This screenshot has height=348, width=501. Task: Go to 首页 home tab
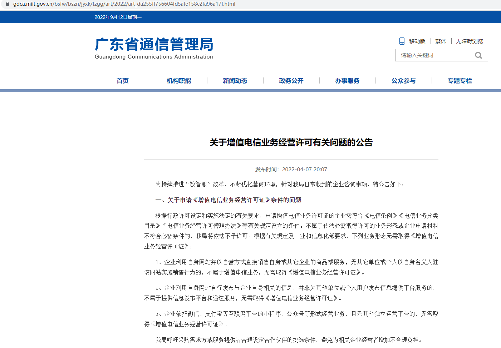tap(123, 81)
